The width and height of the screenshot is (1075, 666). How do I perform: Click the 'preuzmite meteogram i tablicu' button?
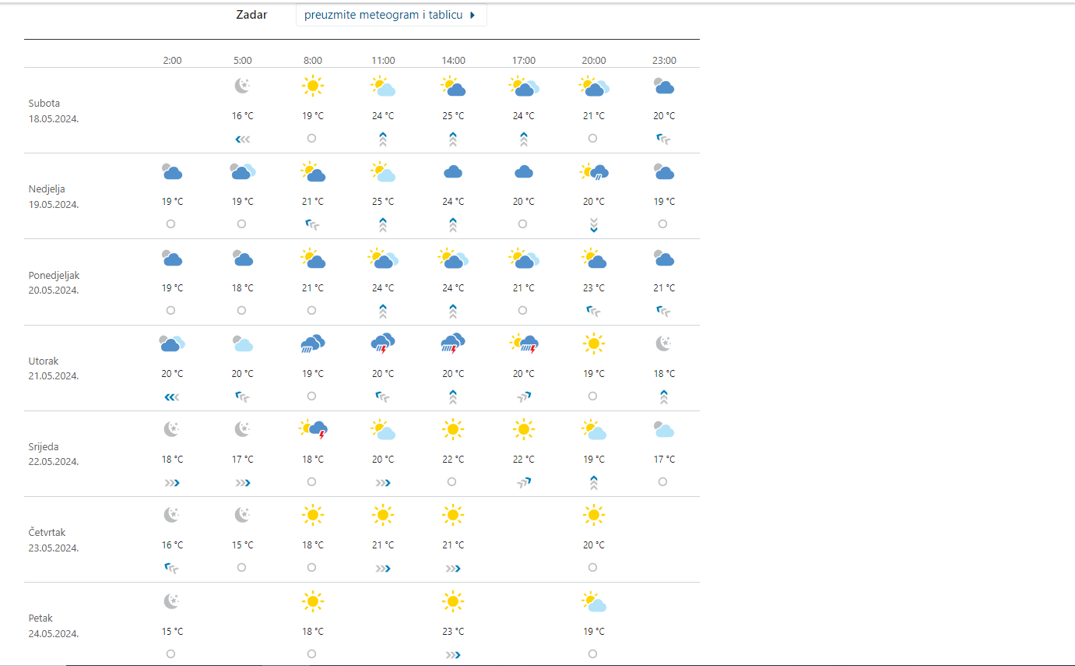(x=391, y=15)
